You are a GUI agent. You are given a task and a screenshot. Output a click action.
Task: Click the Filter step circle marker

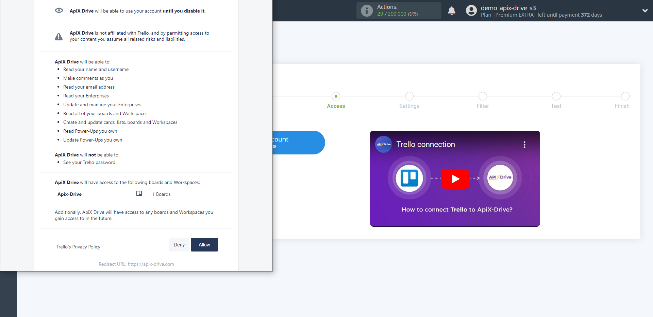[483, 96]
